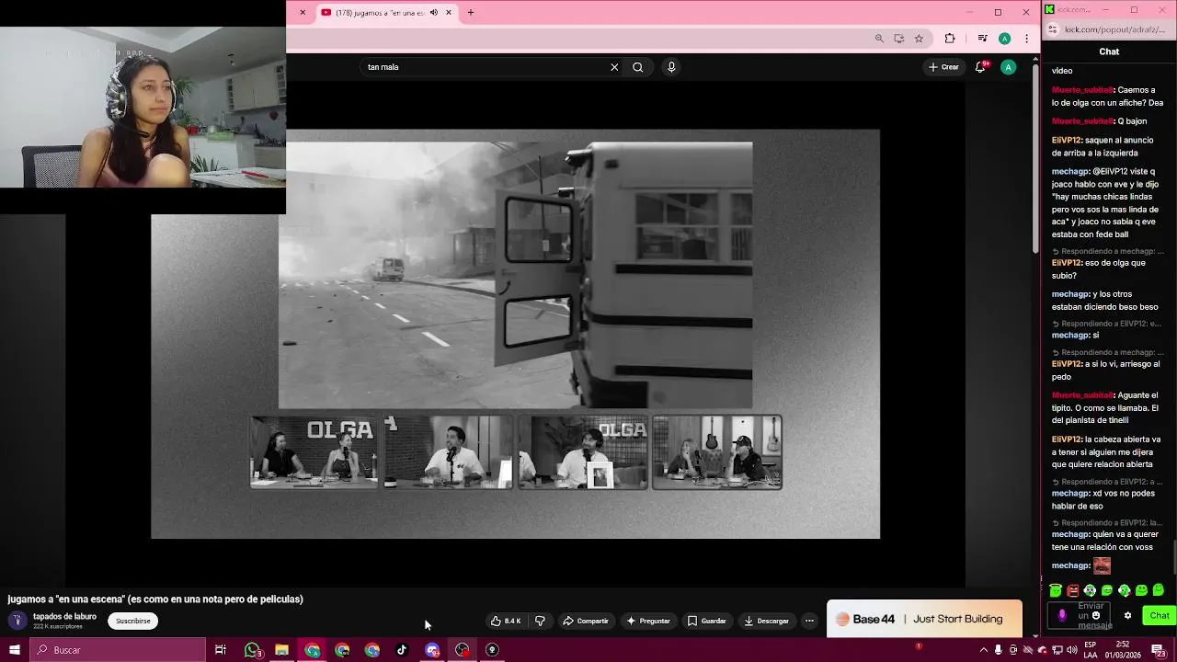Screen dimensions: 1177x662
Task: Start voice search with microphone icon
Action: 671,67
